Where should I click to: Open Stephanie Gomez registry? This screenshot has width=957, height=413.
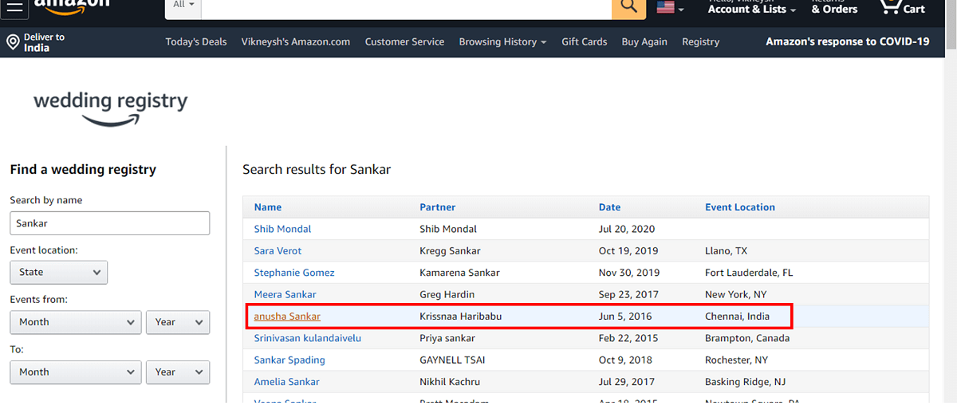[294, 273]
